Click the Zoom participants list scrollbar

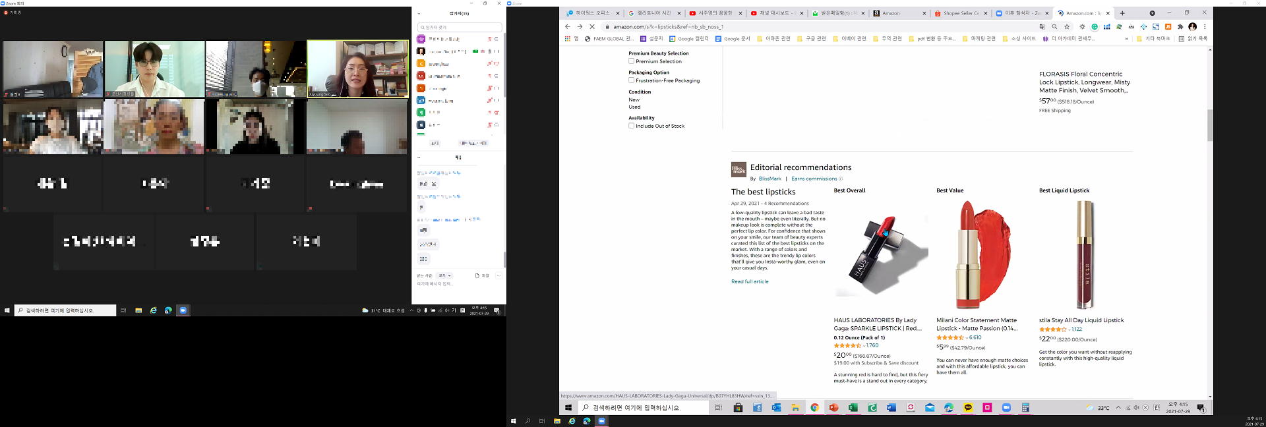point(504,66)
